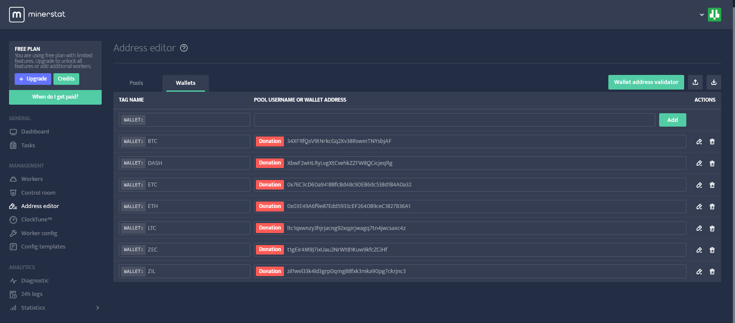Edit the ETC wallet address
The image size is (735, 323).
[699, 185]
